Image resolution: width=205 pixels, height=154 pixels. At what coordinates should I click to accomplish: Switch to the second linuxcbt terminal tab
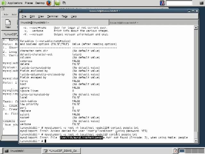pyautogui.click(x=153, y=23)
